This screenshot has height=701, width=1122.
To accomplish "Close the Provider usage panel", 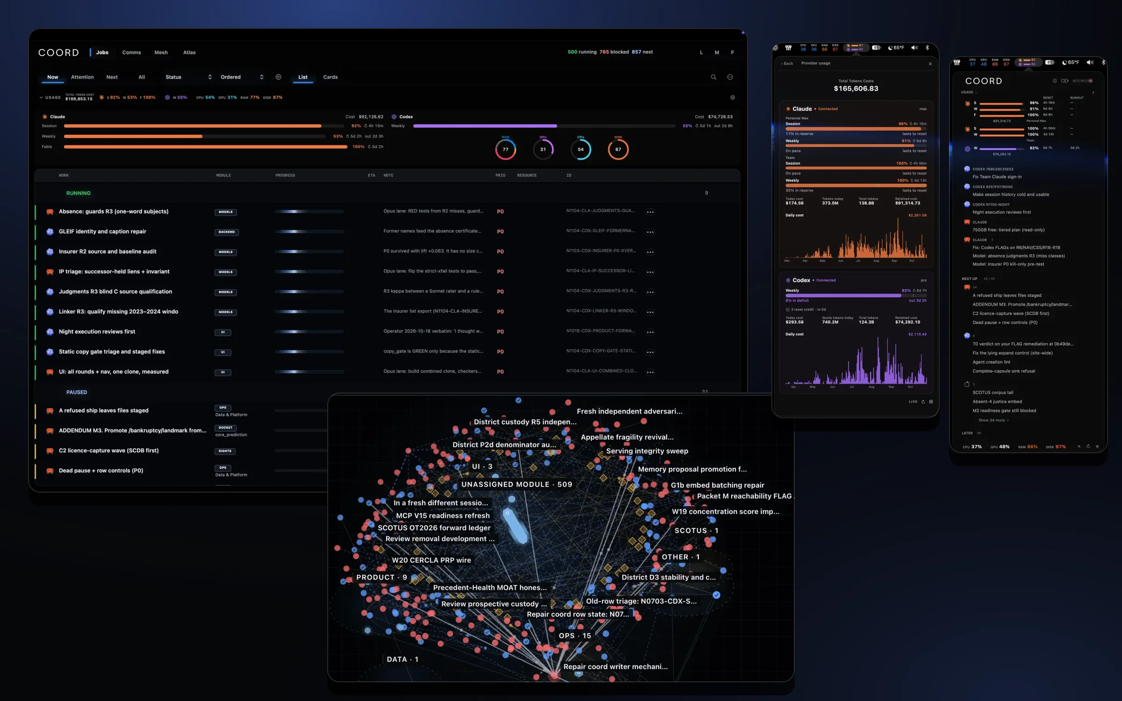I will click(x=930, y=64).
